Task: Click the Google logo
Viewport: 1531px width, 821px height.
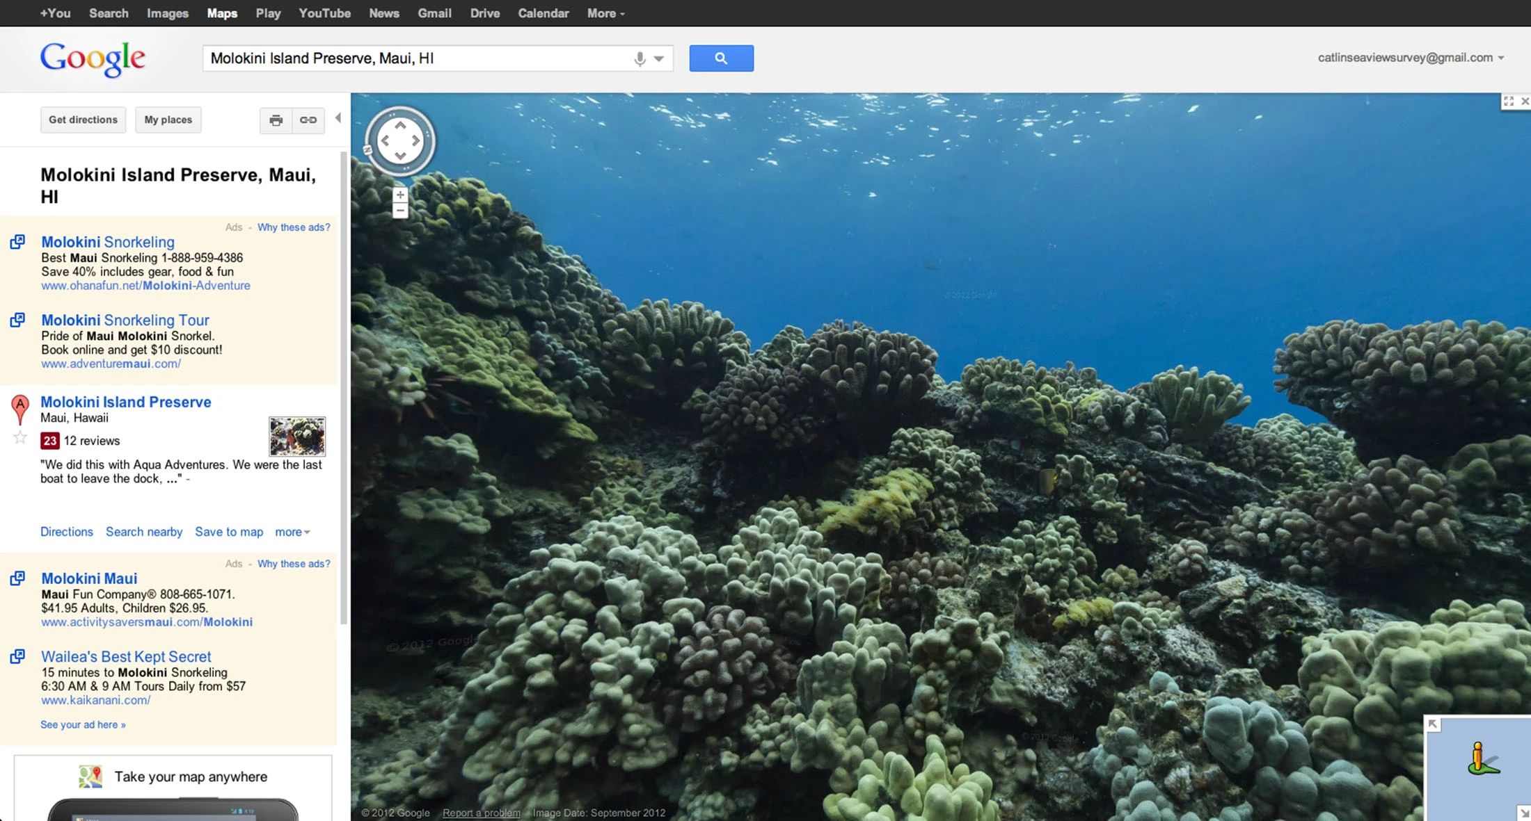Action: tap(93, 59)
